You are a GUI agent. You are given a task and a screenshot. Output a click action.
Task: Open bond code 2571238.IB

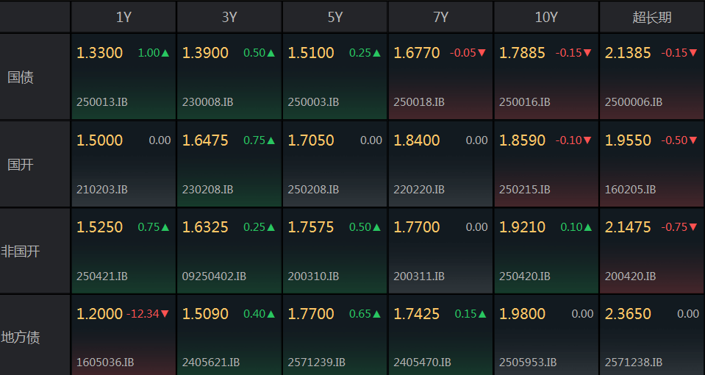click(634, 362)
